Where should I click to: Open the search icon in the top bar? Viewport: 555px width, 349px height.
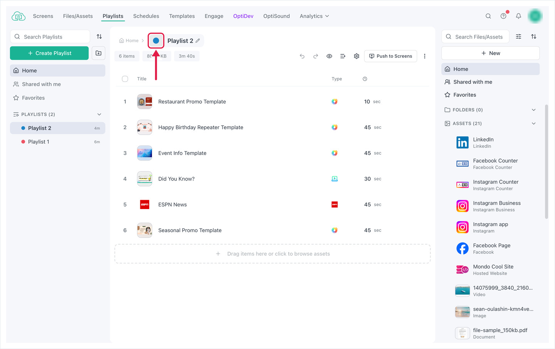(488, 16)
